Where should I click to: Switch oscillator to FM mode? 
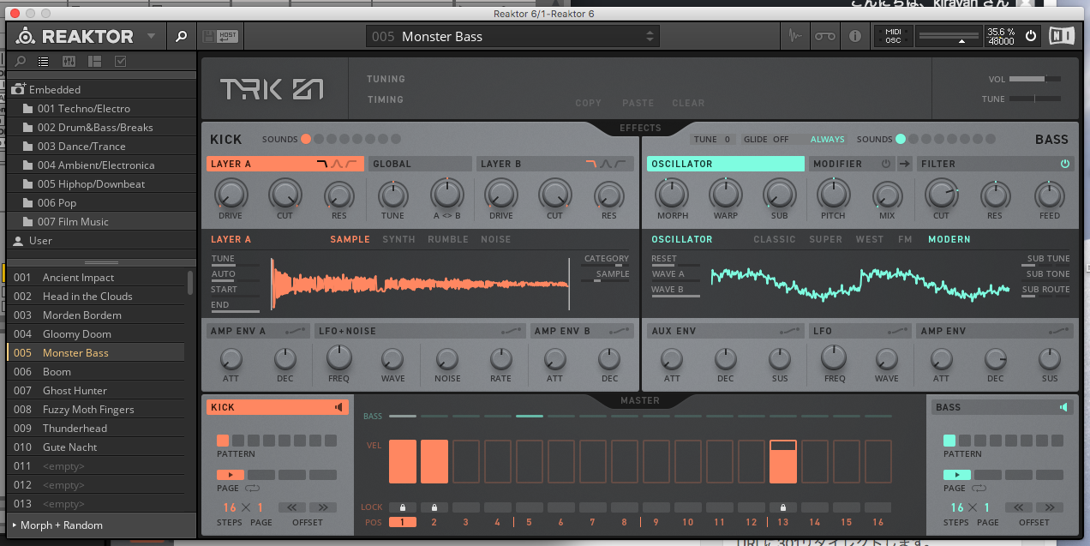905,240
